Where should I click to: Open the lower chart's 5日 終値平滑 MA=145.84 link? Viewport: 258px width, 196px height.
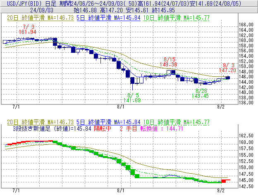(108, 122)
